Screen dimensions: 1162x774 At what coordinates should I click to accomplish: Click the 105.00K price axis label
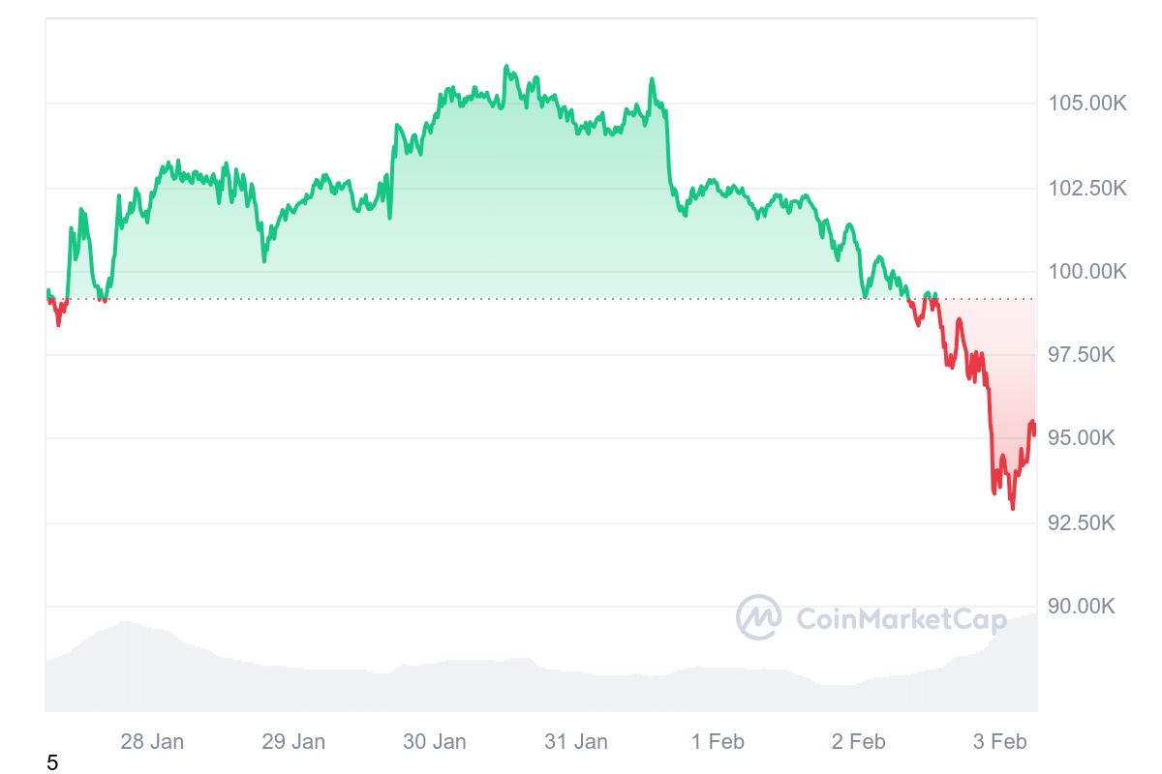coord(1088,103)
